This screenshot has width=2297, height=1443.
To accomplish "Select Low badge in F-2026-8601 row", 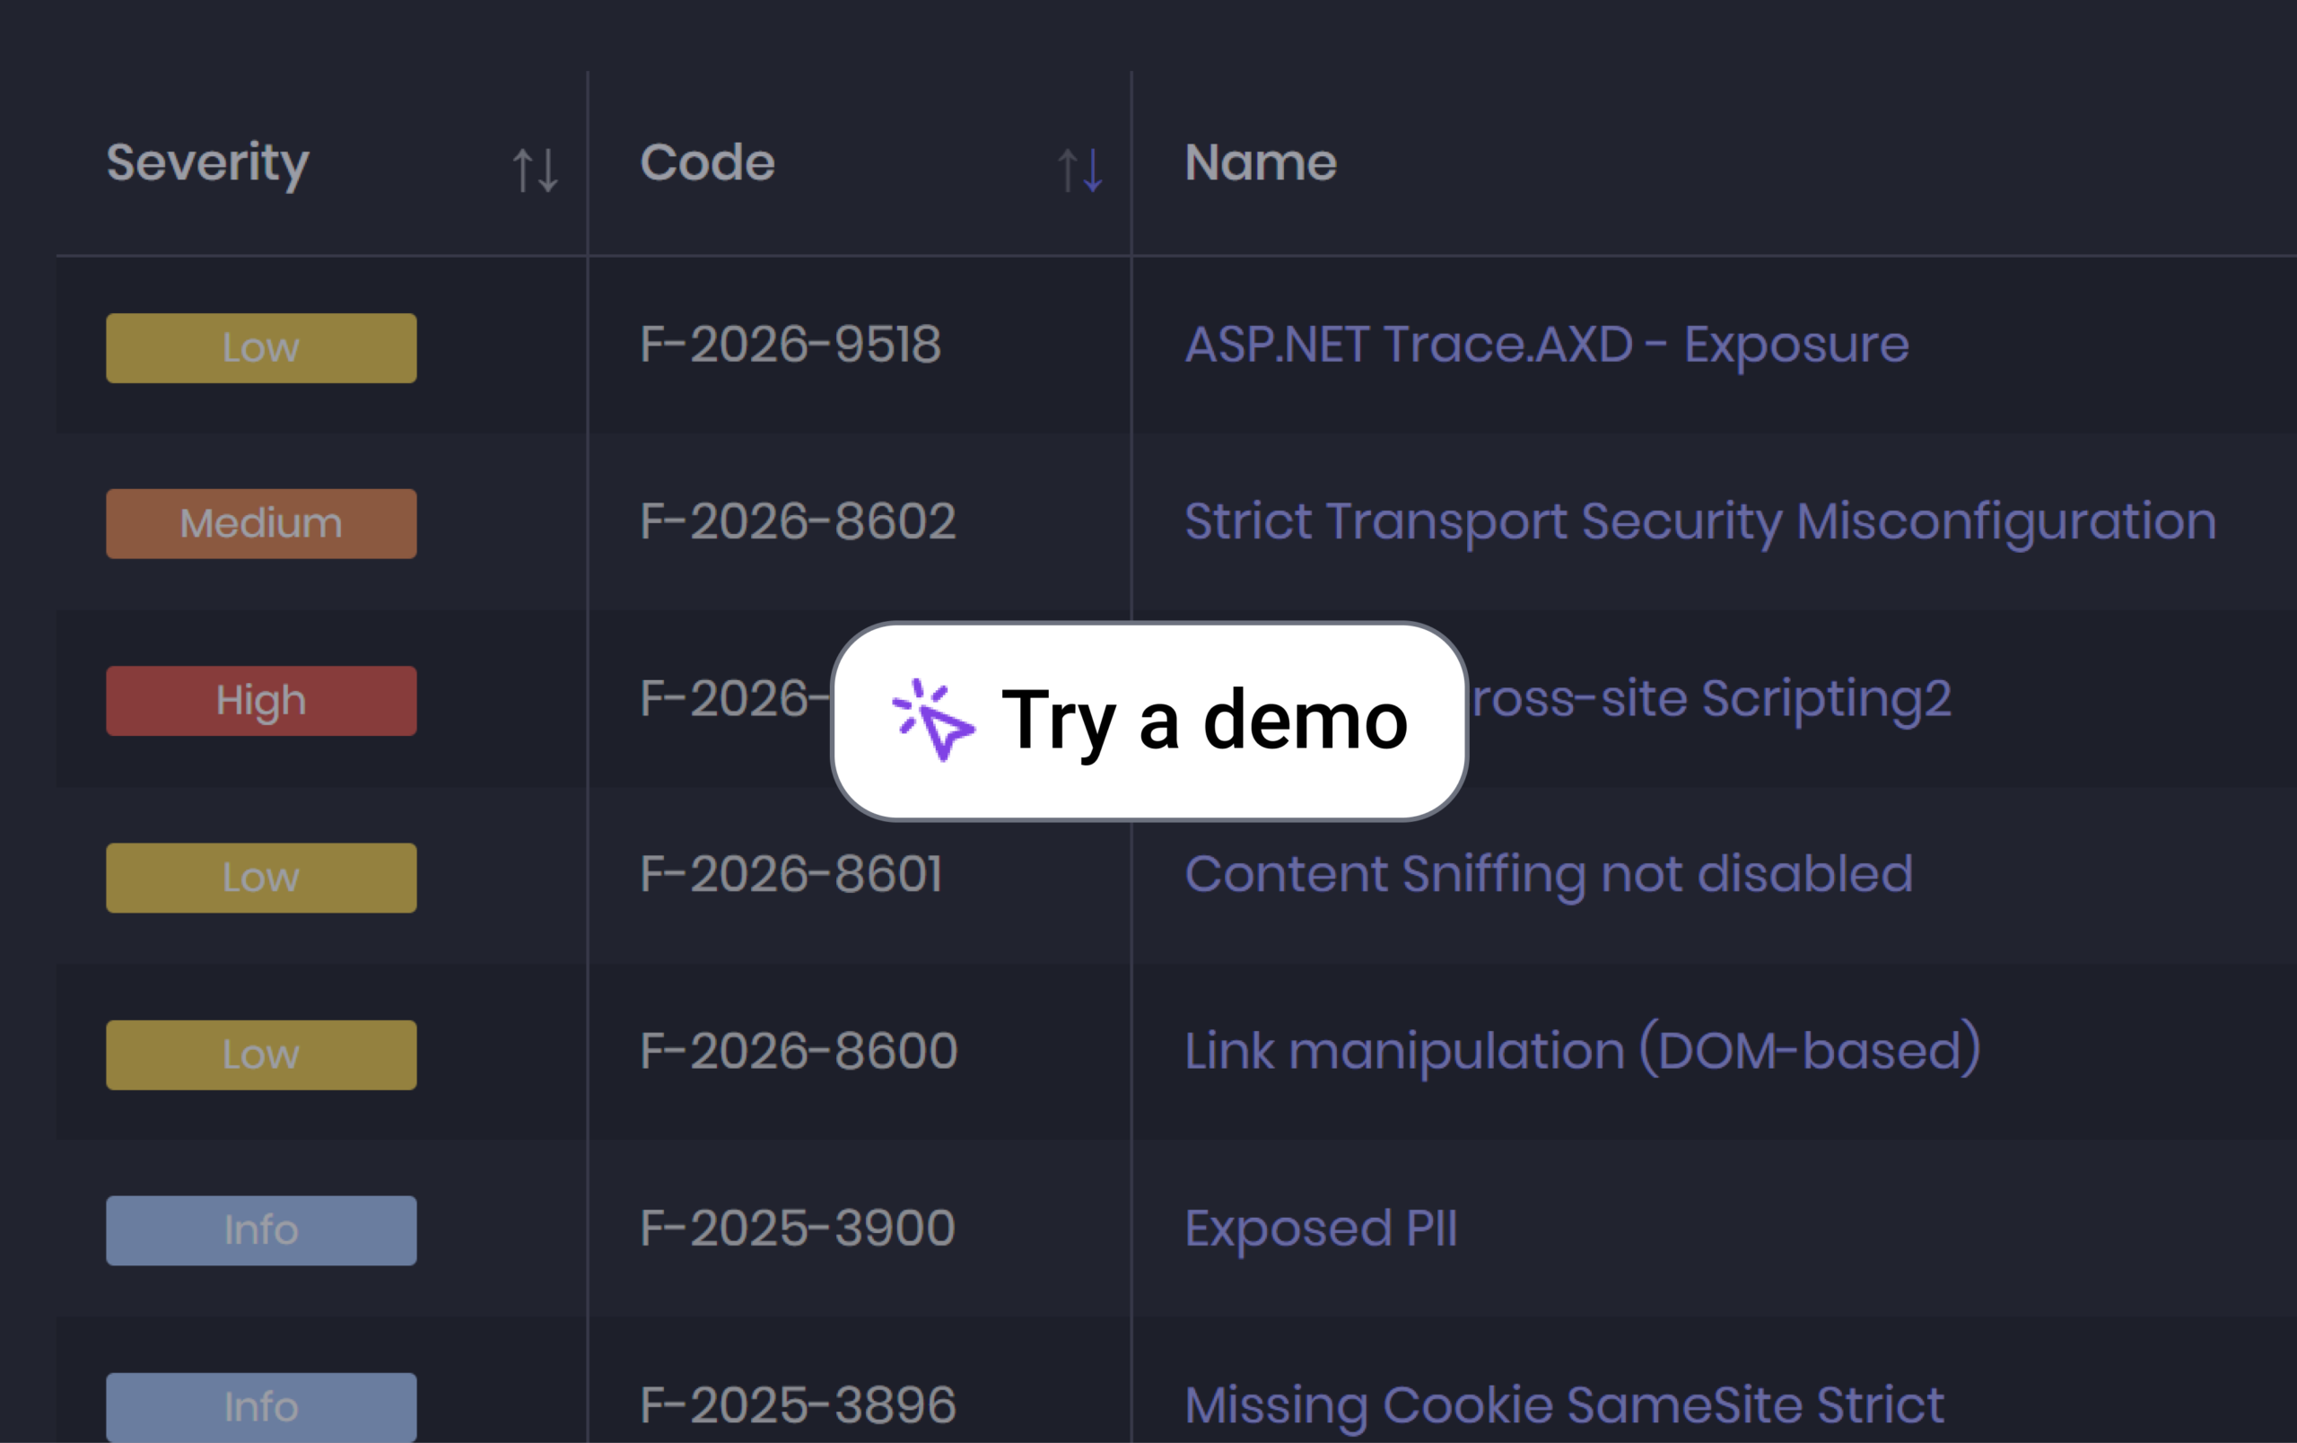I will [261, 878].
